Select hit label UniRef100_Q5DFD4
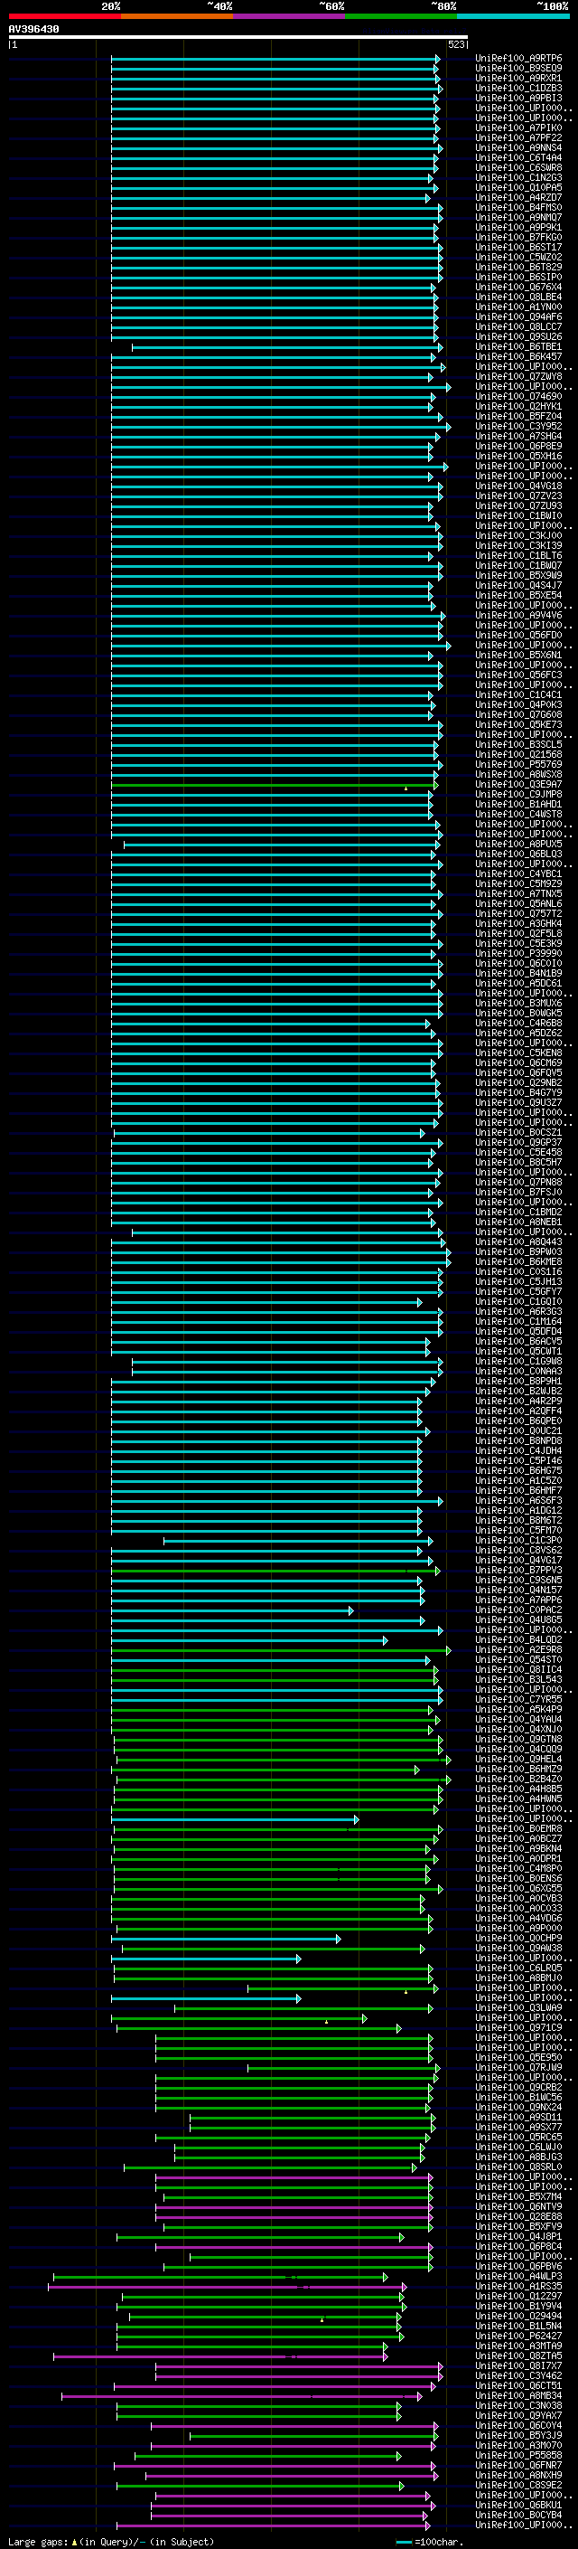 click(x=518, y=1331)
